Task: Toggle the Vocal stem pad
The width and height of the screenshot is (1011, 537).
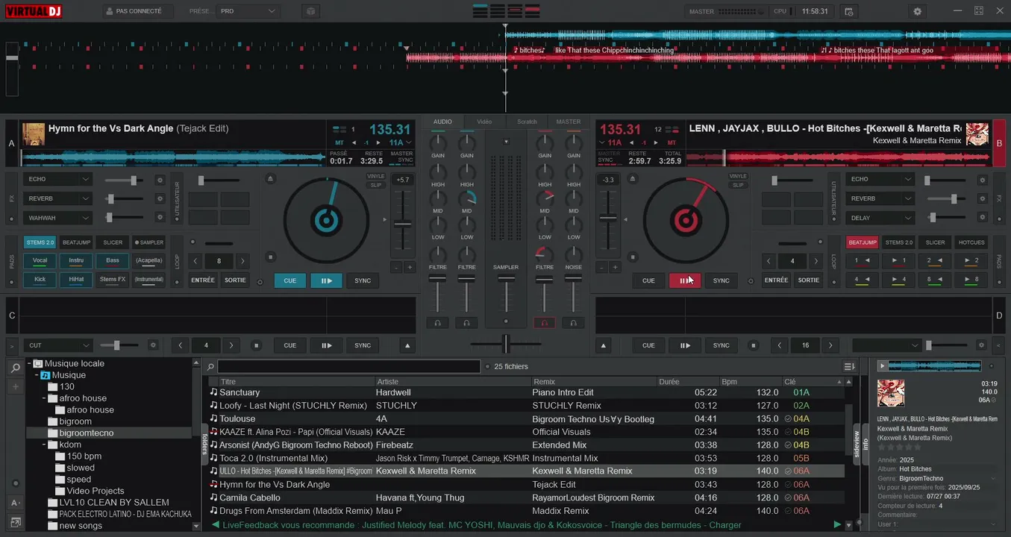Action: click(x=40, y=260)
